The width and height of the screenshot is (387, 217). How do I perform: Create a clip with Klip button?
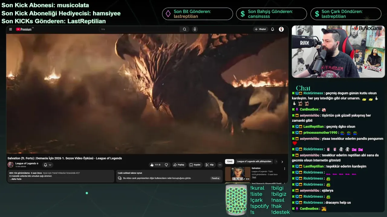(210, 165)
